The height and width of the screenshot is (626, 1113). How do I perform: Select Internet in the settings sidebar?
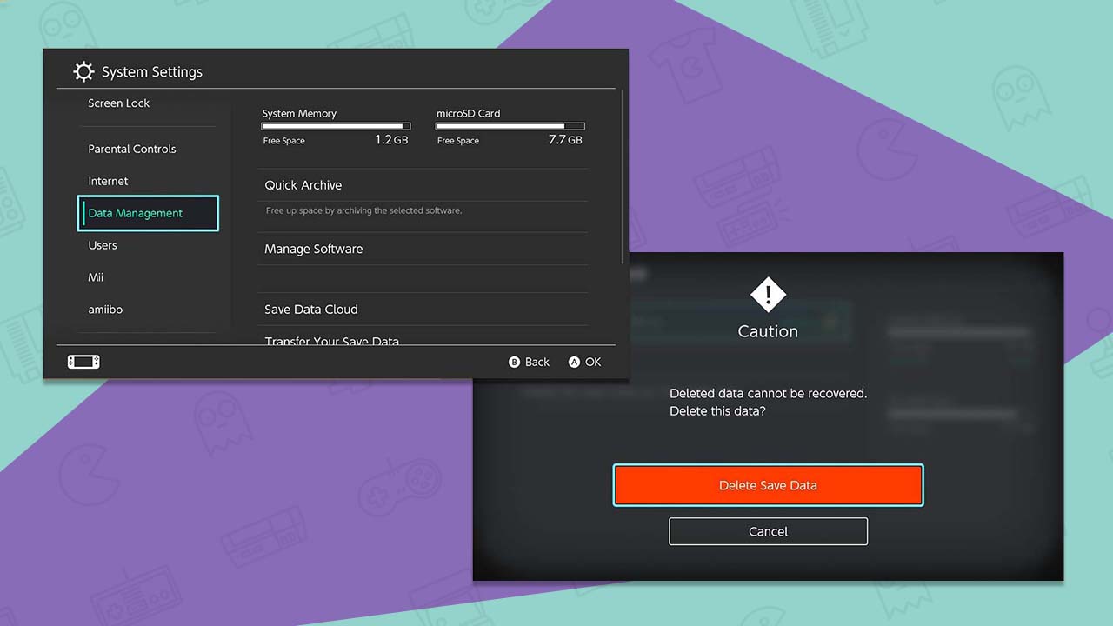pos(108,182)
